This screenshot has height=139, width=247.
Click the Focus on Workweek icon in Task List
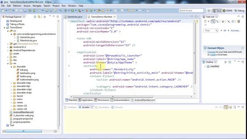click(x=223, y=22)
